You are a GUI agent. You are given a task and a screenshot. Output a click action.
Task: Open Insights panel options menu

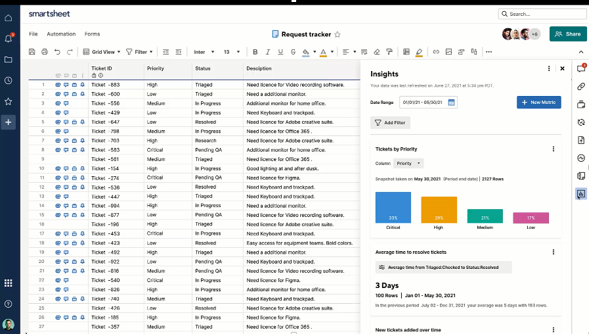(549, 68)
